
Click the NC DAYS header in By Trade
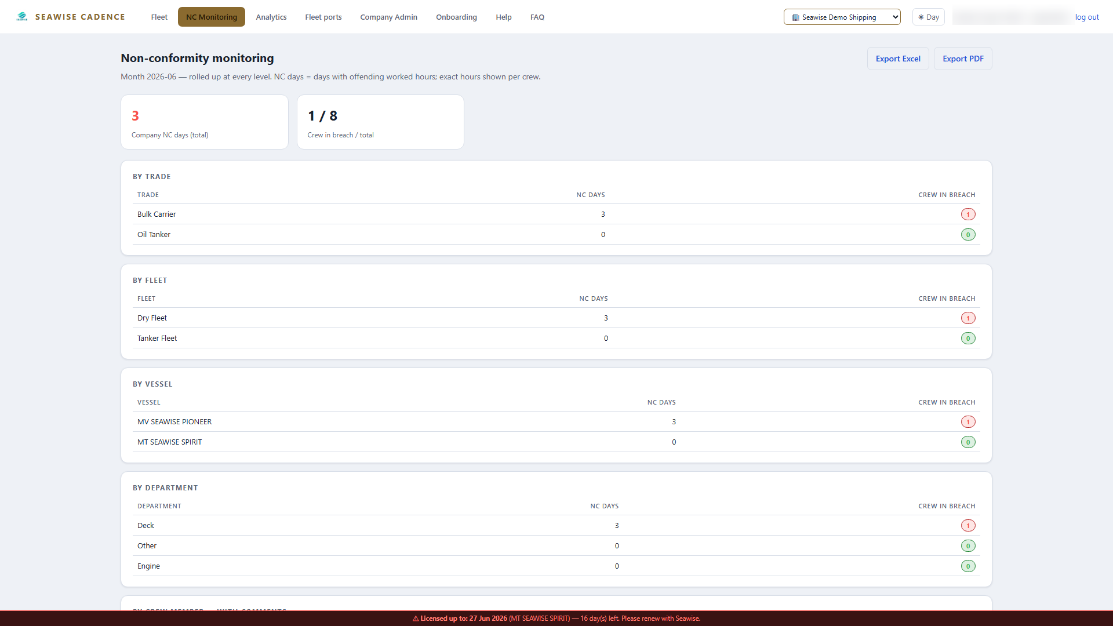pyautogui.click(x=590, y=195)
